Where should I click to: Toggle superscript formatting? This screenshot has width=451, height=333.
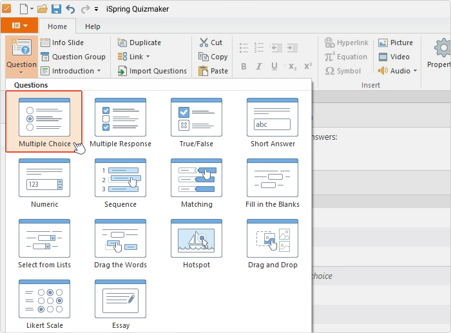(x=308, y=66)
